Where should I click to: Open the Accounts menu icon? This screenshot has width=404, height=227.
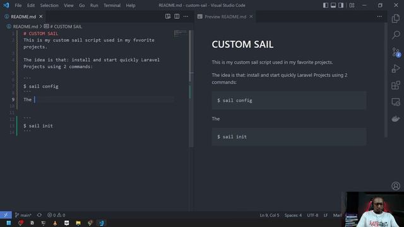[x=396, y=186]
